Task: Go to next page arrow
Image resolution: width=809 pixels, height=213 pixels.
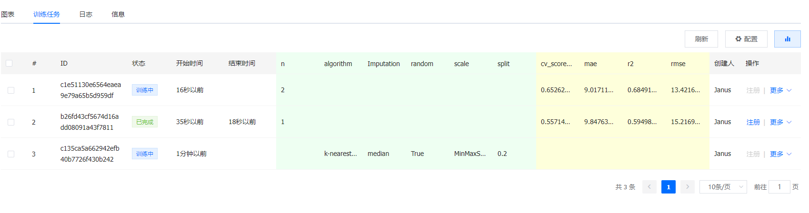Action: (687, 187)
